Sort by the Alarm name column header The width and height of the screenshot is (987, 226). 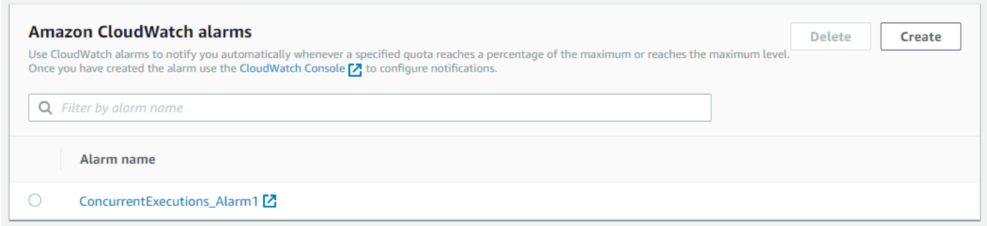pyautogui.click(x=118, y=159)
